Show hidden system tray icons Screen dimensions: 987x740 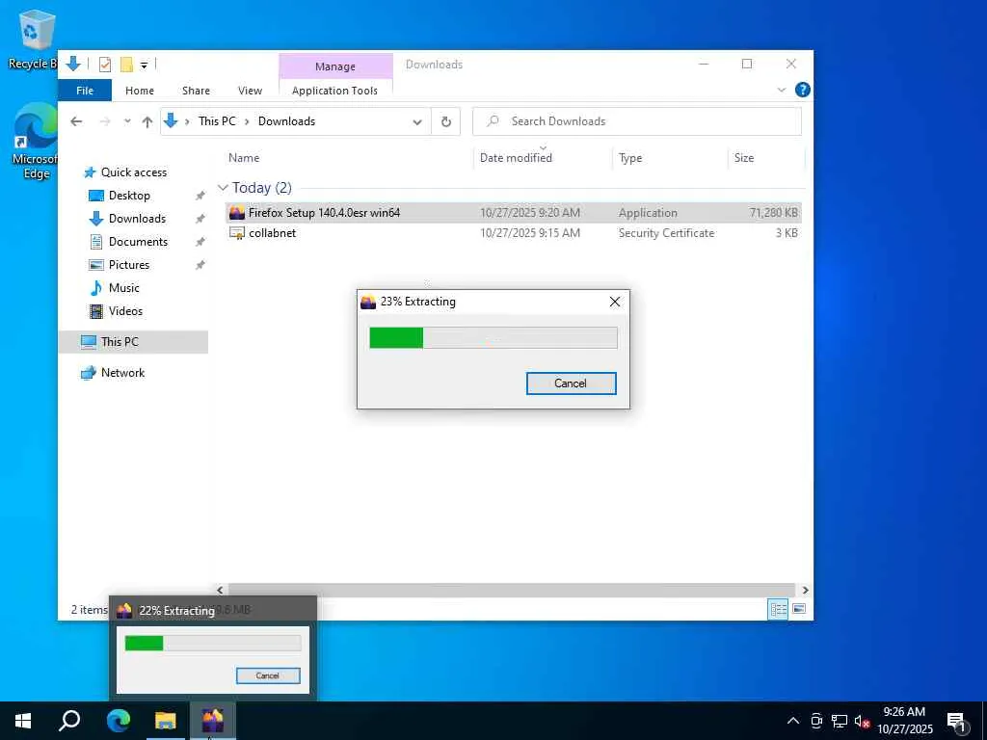793,721
